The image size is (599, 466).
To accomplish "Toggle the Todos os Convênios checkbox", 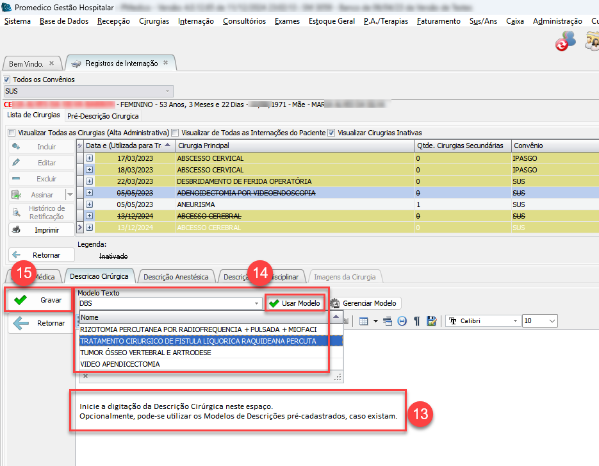I will coord(8,79).
